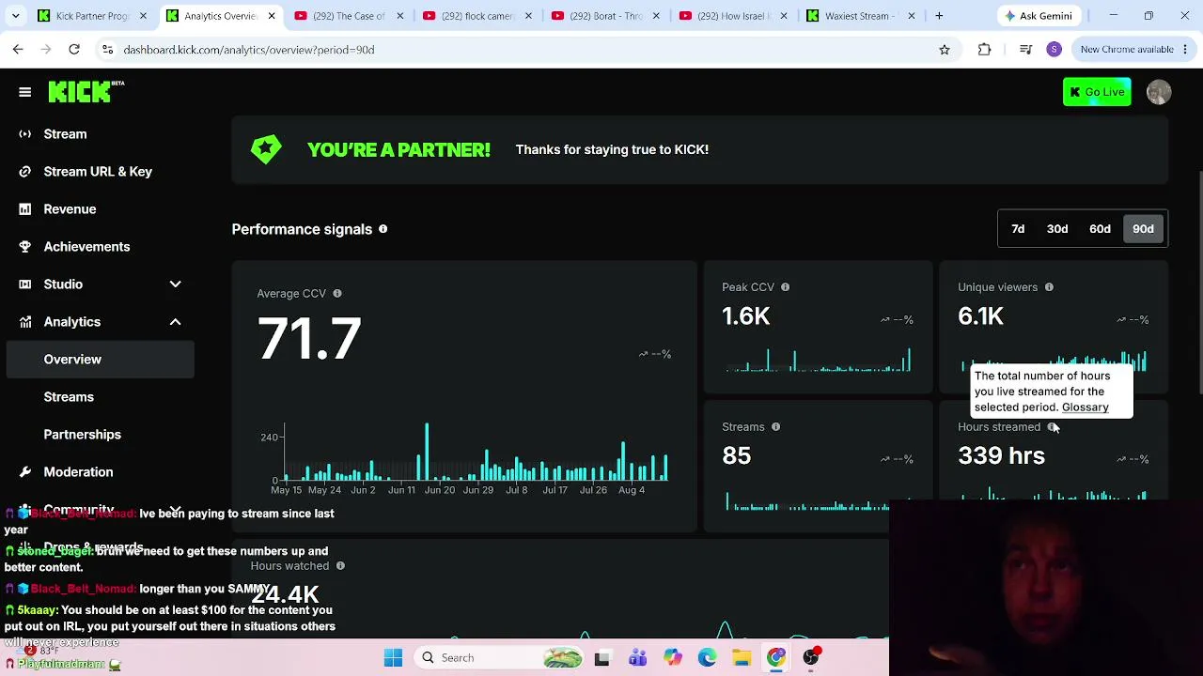The height and width of the screenshot is (676, 1203).
Task: Switch to flock camera YouTube tab
Action: (x=477, y=16)
